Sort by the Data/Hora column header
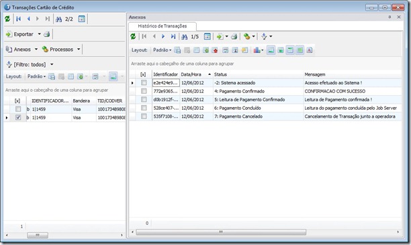Image resolution: width=411 pixels, height=245 pixels. (x=196, y=74)
